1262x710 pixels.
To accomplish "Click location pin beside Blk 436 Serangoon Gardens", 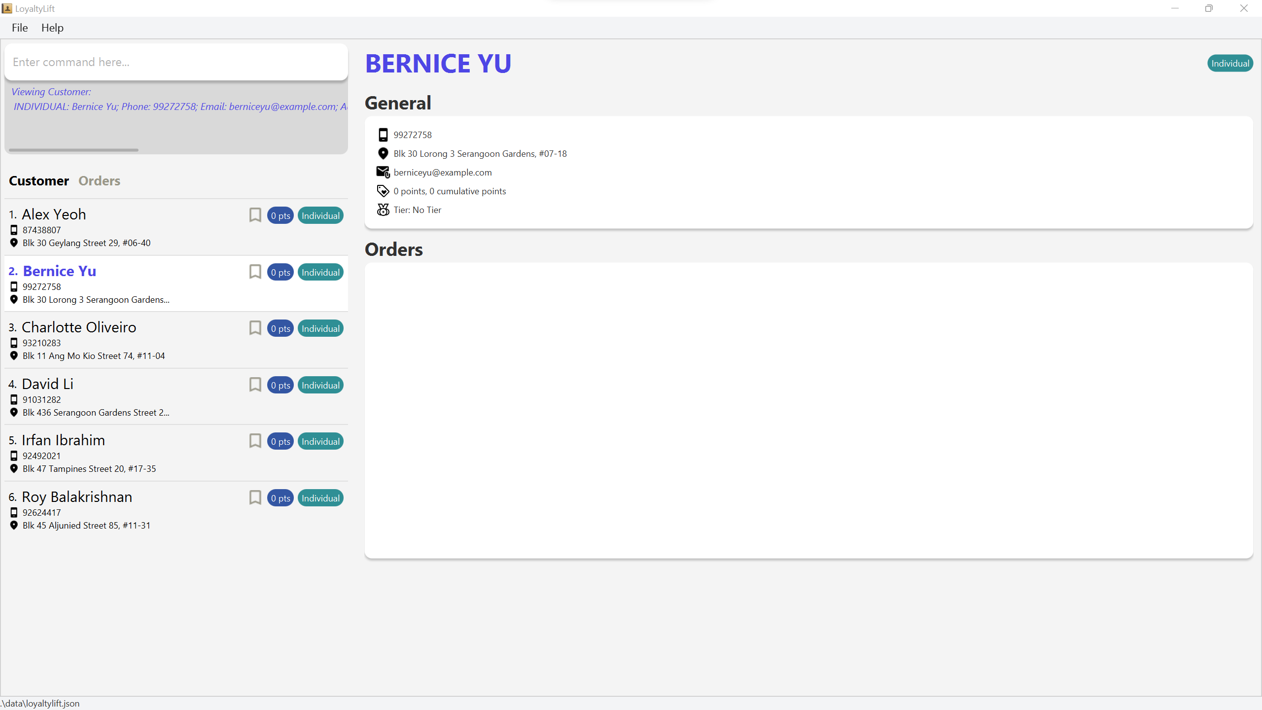I will point(14,412).
